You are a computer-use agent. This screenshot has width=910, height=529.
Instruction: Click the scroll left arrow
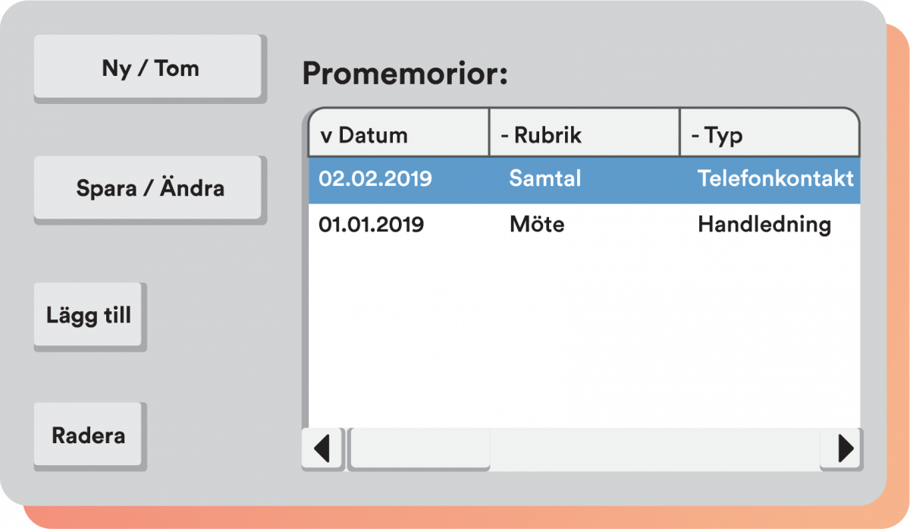[x=322, y=449]
